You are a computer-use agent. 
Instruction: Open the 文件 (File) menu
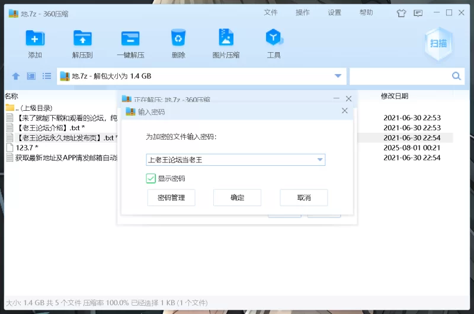click(271, 12)
